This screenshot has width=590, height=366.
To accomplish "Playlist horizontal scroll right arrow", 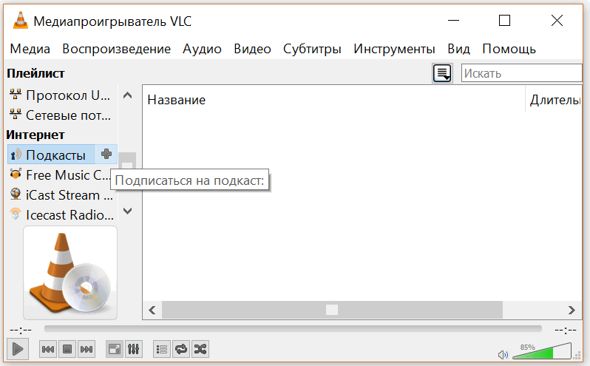I will click(x=572, y=311).
